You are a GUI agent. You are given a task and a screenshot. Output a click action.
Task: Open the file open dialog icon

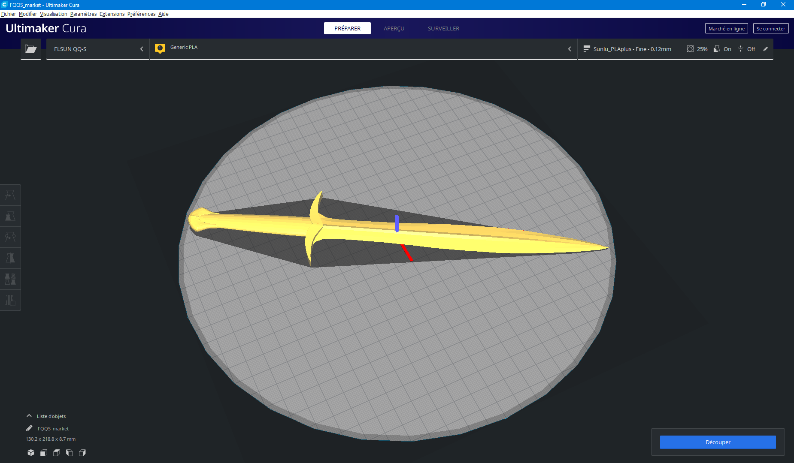point(30,49)
